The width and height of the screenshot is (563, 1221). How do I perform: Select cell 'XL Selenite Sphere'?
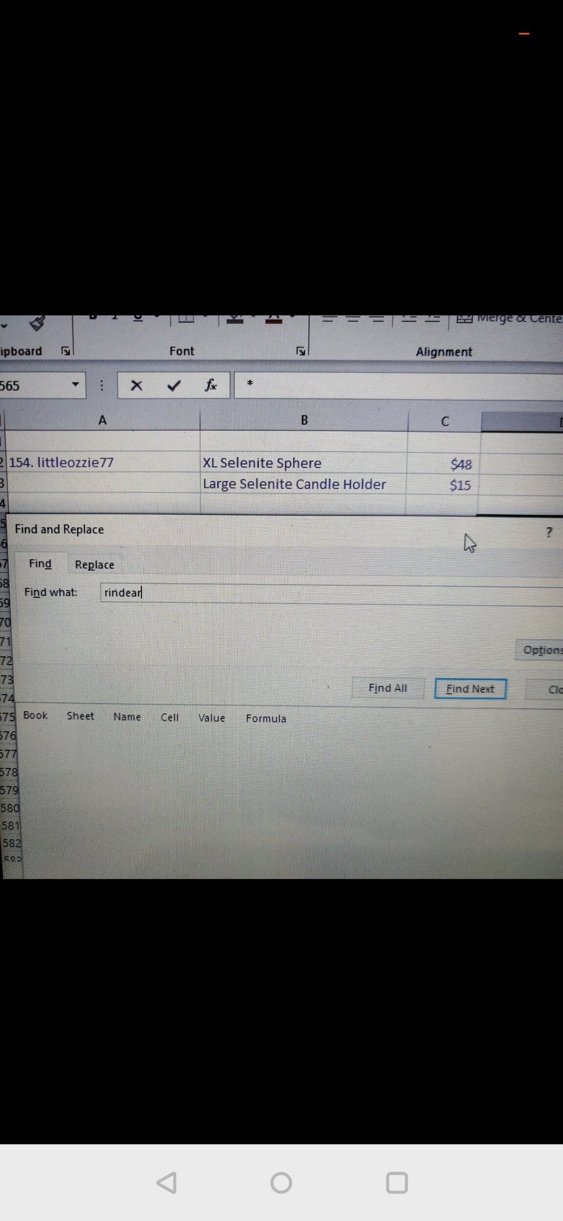click(304, 463)
